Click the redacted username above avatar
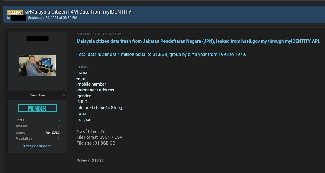Screen dimensions: 325x173 coord(37,39)
